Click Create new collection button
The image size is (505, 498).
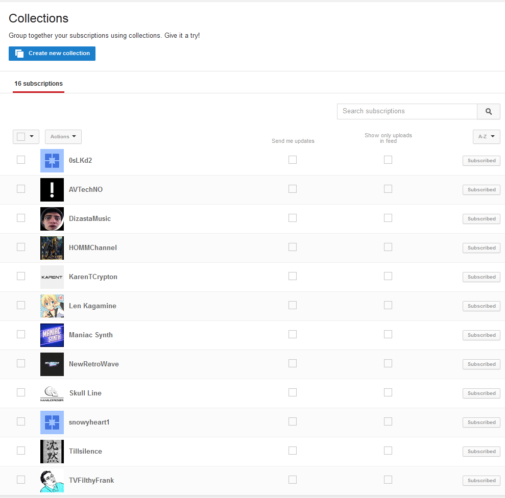click(x=52, y=54)
